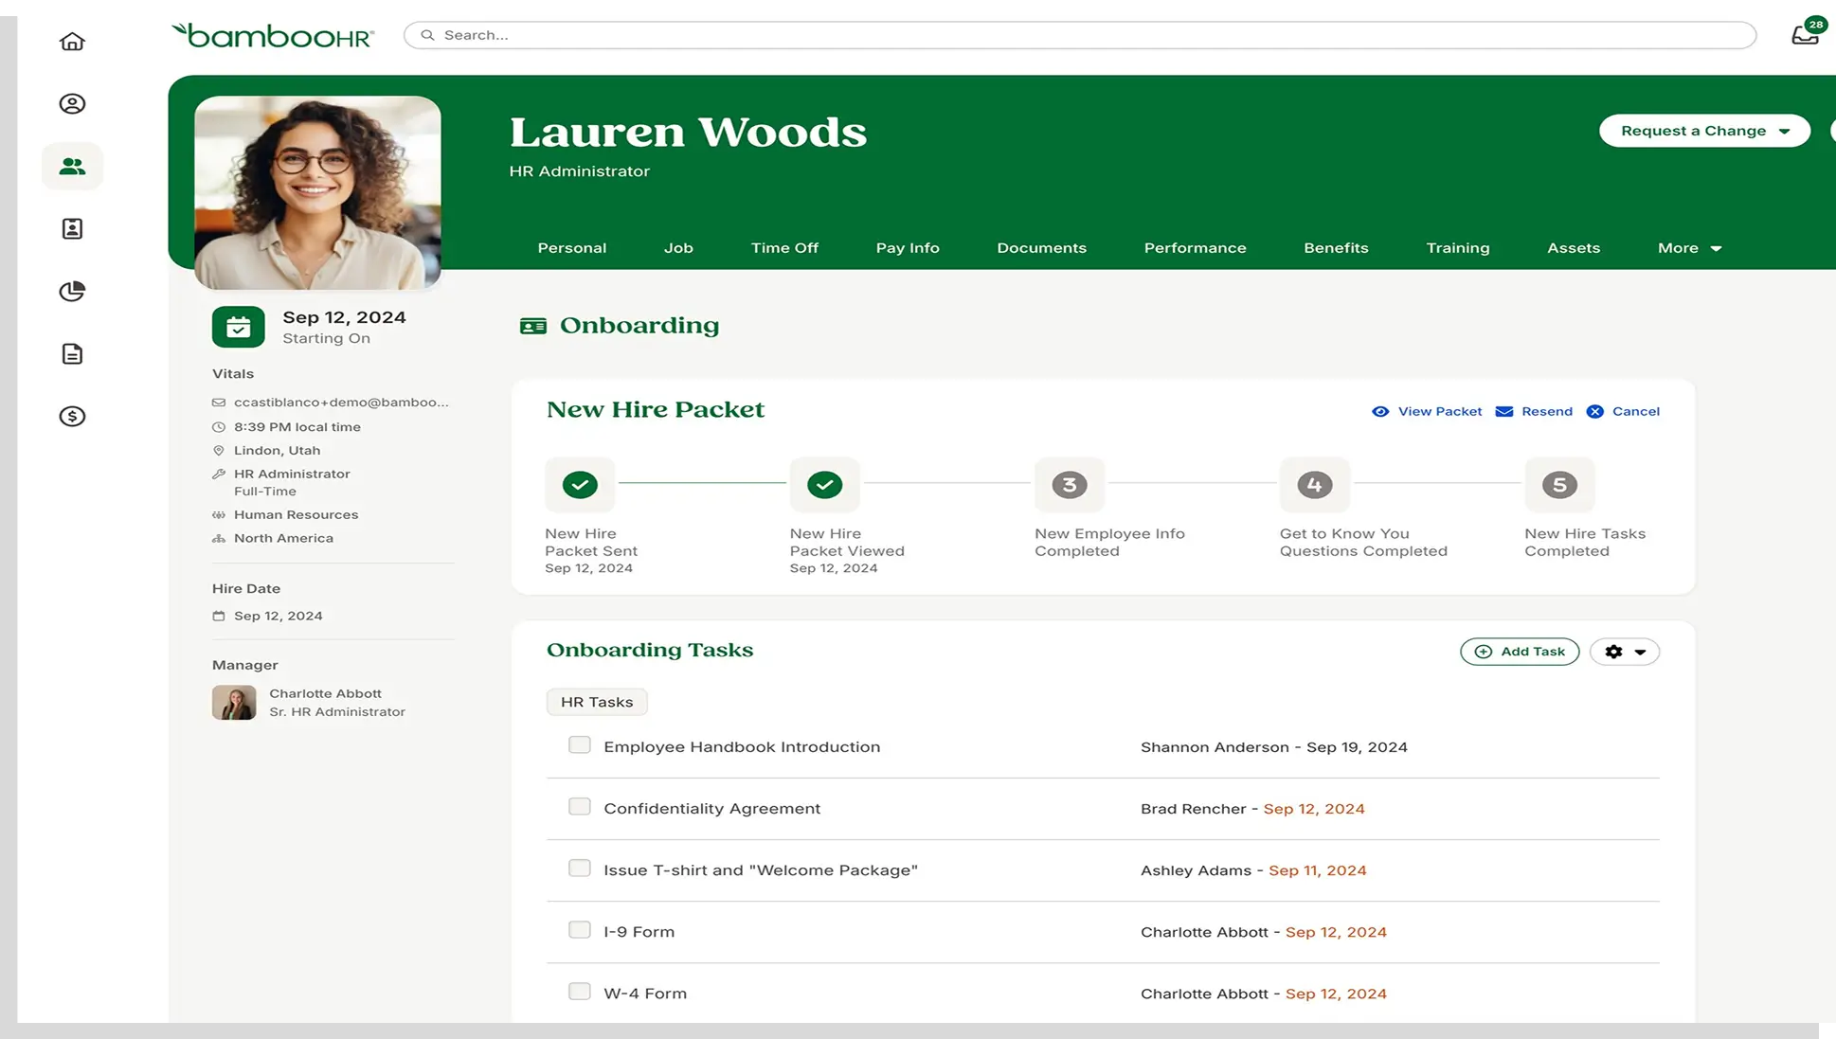Check the W-4 Form task
This screenshot has height=1039, width=1836.
click(579, 992)
